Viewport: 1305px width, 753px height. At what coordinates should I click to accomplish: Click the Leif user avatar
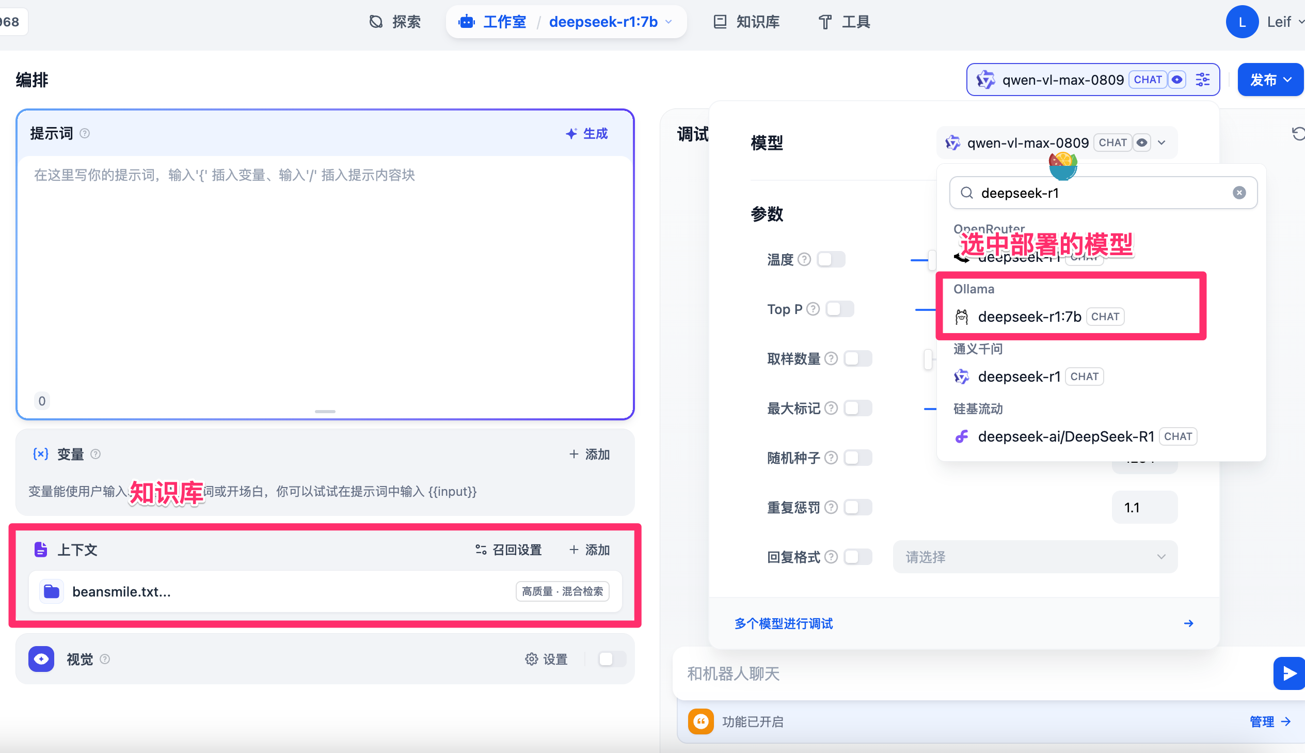coord(1242,22)
